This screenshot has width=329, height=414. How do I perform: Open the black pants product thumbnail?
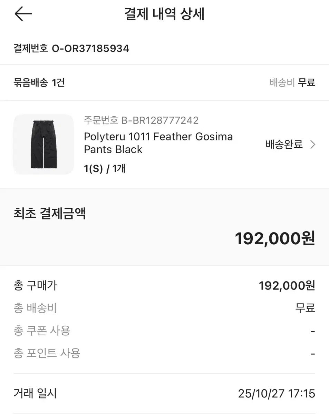click(43, 144)
